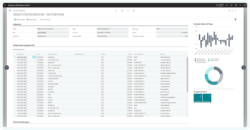
Task: Sort by the Betrag column header
Action: (130, 54)
